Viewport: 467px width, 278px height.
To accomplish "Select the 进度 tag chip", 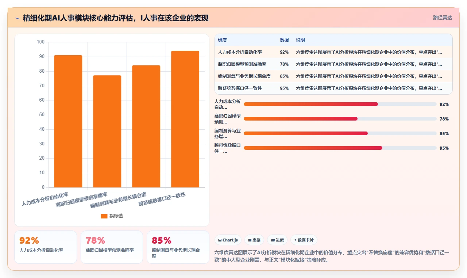I will 277,240.
